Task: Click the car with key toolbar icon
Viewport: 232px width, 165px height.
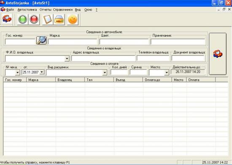Action: (x=59, y=19)
